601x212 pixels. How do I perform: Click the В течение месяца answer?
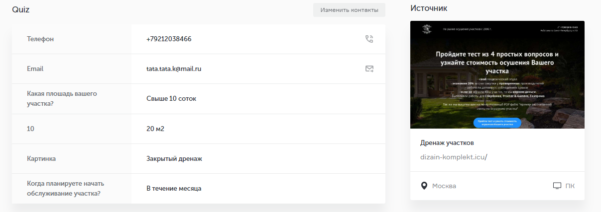click(x=174, y=189)
